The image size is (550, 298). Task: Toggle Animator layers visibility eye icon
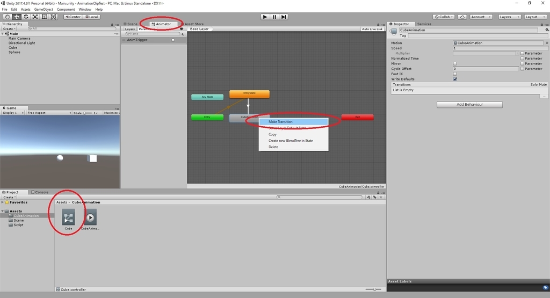tap(182, 29)
